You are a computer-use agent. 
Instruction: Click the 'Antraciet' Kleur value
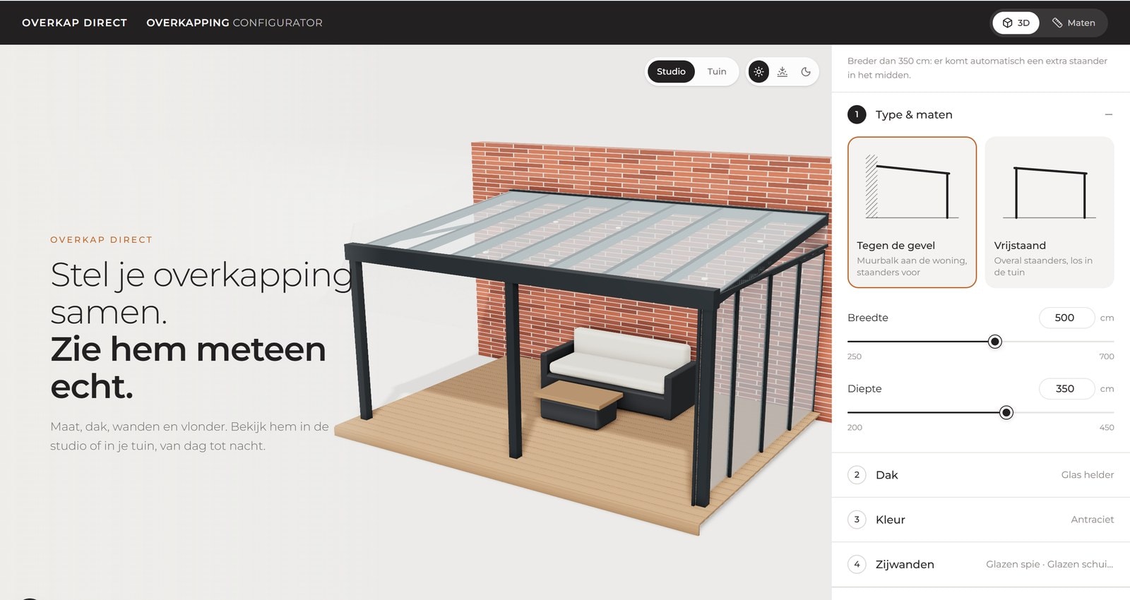(1093, 520)
